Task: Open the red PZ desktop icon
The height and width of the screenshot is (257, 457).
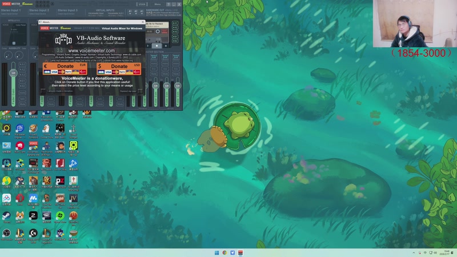Action: click(60, 182)
